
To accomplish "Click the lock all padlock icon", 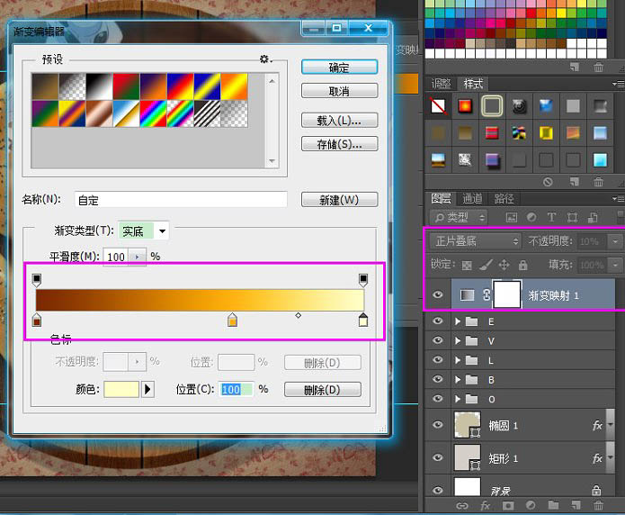I will [x=523, y=265].
